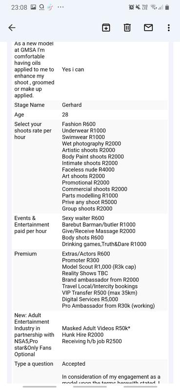Open the alarm icon in status bar
The width and height of the screenshot is (180, 390).
[x=131, y=7]
